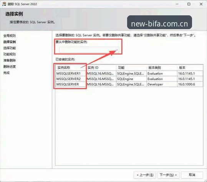Select the 删除进度 step in the sidebar
This screenshot has width=207, height=182.
point(10,67)
